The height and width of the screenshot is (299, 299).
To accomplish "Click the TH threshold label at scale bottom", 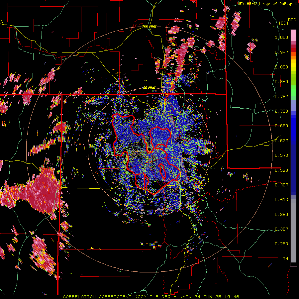I will 285,259.
